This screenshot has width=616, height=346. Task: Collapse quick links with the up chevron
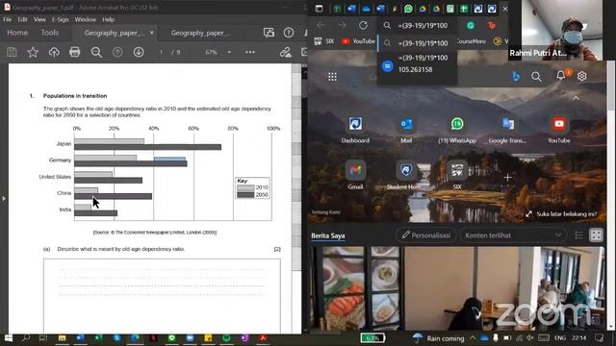point(576,98)
